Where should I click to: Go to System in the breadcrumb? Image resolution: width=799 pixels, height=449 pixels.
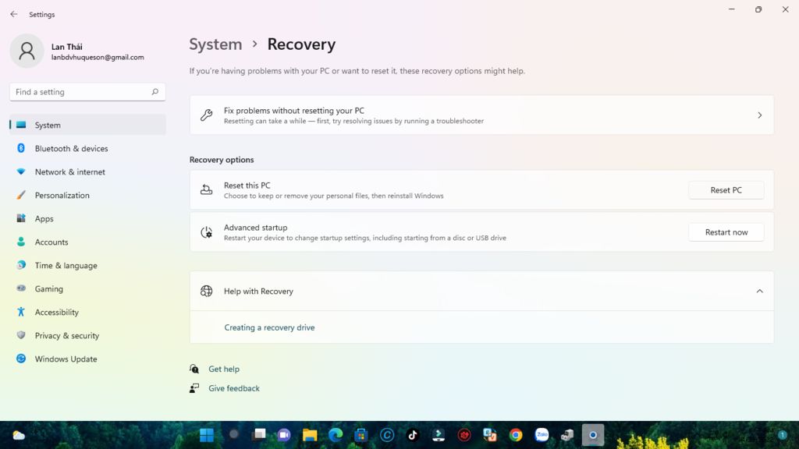(x=215, y=44)
